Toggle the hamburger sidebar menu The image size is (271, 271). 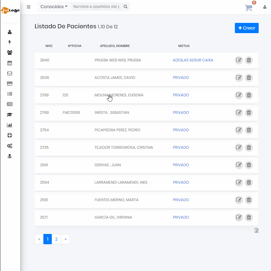point(29,7)
